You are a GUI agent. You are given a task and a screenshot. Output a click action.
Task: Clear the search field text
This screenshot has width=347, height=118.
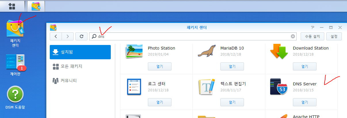click(293, 36)
